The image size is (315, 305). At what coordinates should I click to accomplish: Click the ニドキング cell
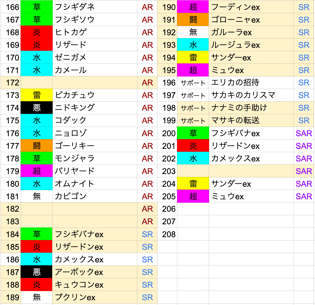pos(95,108)
